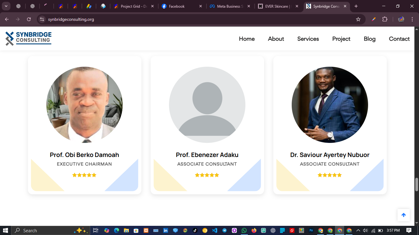The height and width of the screenshot is (235, 419).
Task: Open the Contact page link
Action: [399, 39]
